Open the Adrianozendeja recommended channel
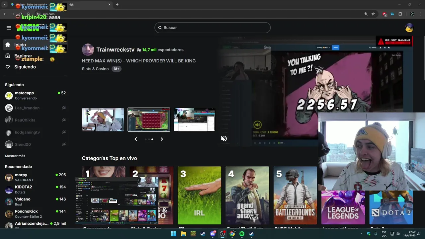This screenshot has height=239, width=425. tap(35, 225)
